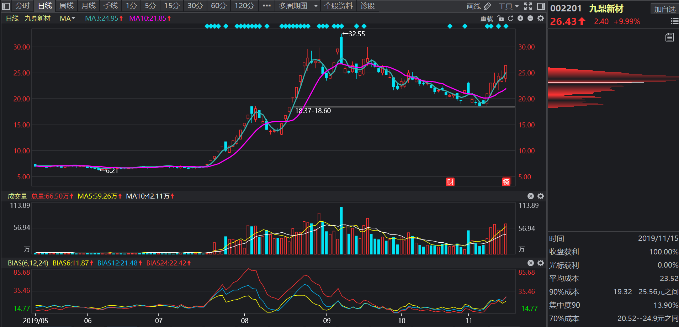Toggle the chart lock icon

500,18
